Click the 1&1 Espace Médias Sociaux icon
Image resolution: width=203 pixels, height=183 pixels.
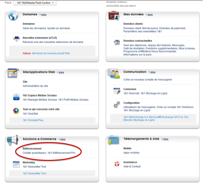click(16, 97)
